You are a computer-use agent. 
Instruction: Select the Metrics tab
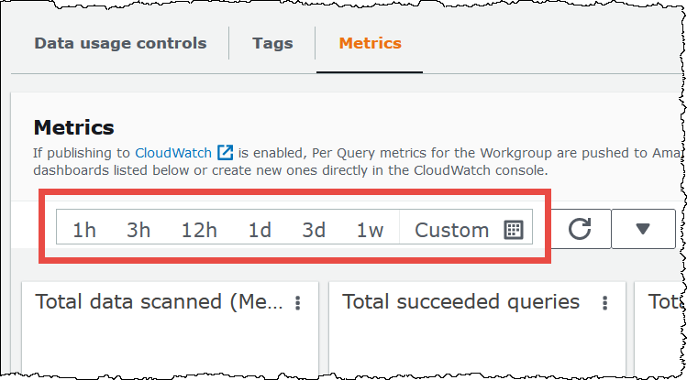[x=370, y=43]
